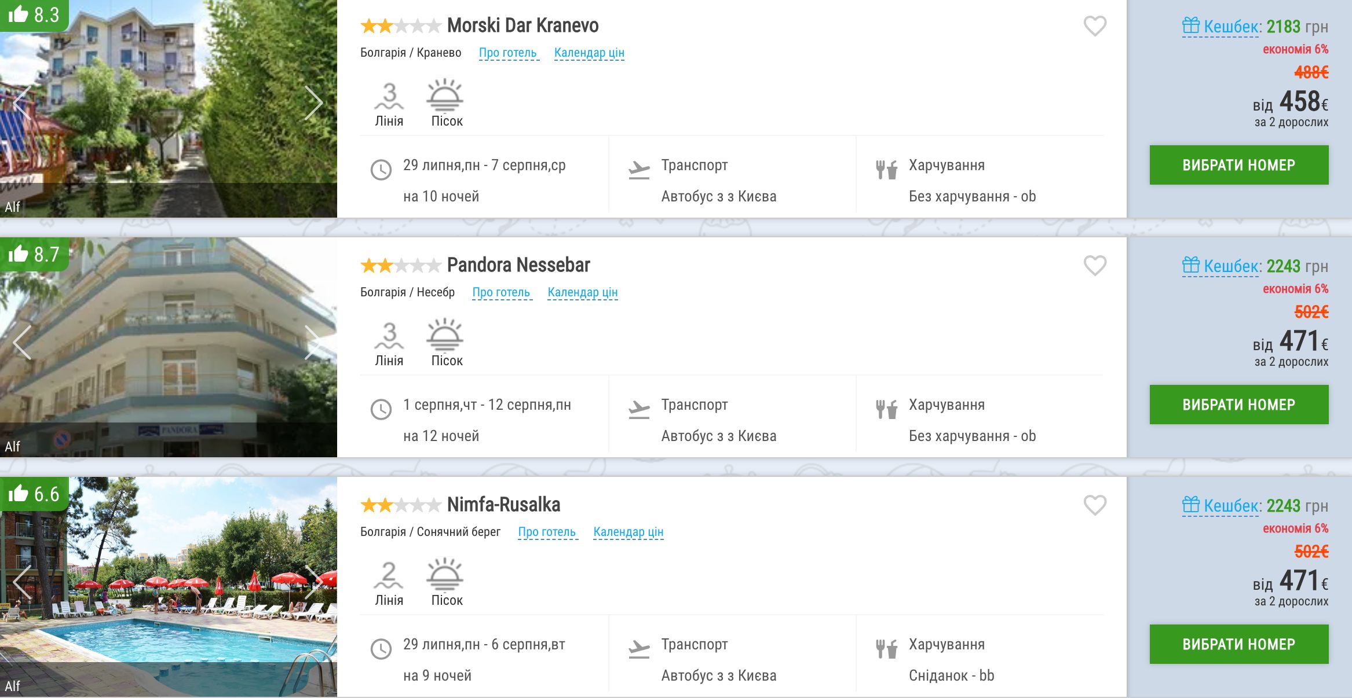Go to previous Nimfa-Rusalka pool photo
The width and height of the screenshot is (1352, 698).
pyautogui.click(x=22, y=582)
